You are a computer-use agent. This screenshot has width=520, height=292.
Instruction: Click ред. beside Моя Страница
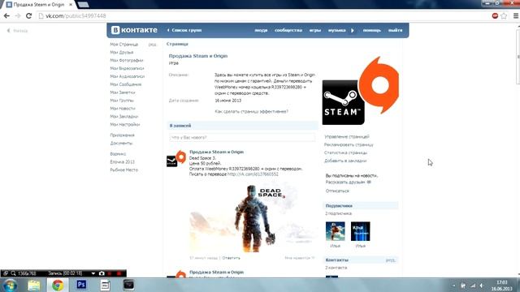click(152, 45)
